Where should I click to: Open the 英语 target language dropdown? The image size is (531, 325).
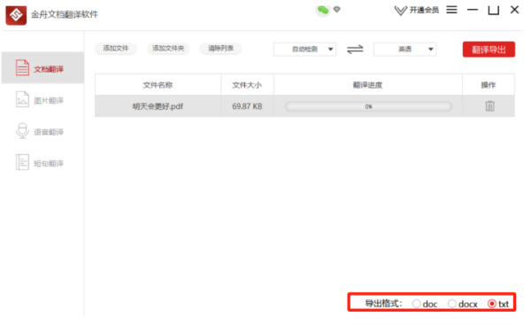click(404, 50)
